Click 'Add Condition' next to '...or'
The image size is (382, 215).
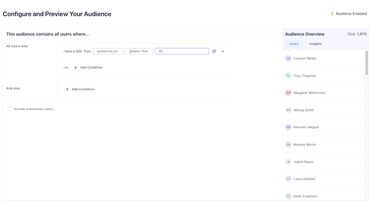[91, 67]
